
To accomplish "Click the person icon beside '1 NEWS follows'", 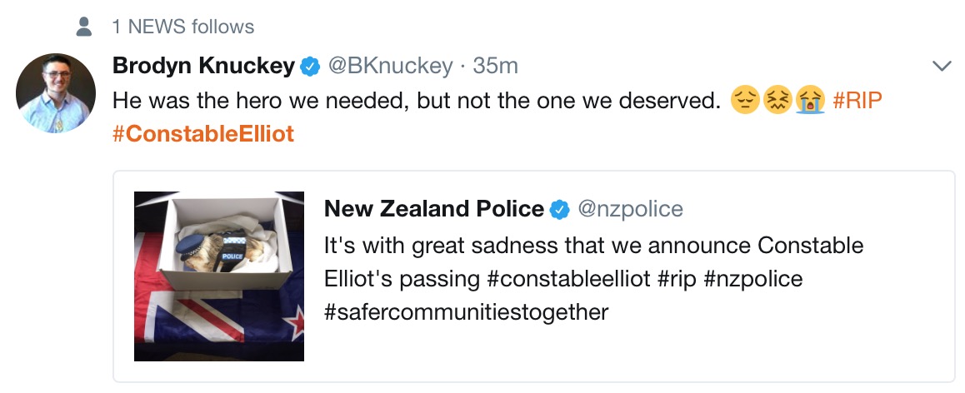I will pyautogui.click(x=83, y=27).
